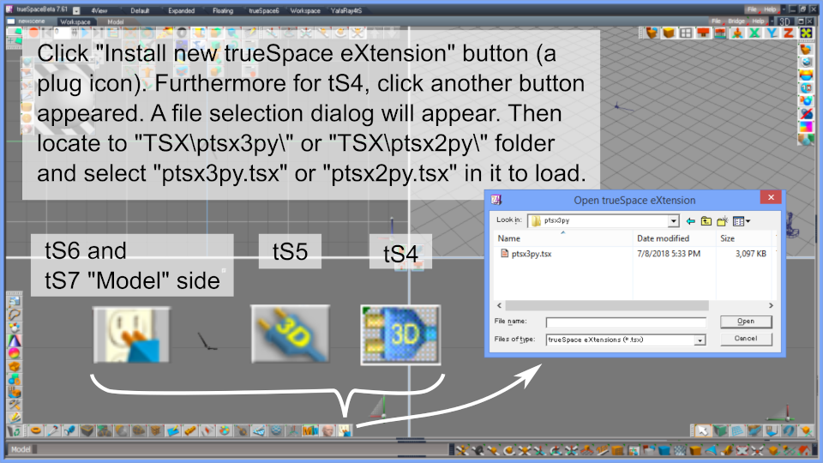Image resolution: width=823 pixels, height=463 pixels.
Task: Click the blue magnet icon
Action: tap(789, 431)
